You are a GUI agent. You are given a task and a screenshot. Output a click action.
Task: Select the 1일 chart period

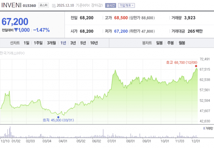tap(26, 43)
